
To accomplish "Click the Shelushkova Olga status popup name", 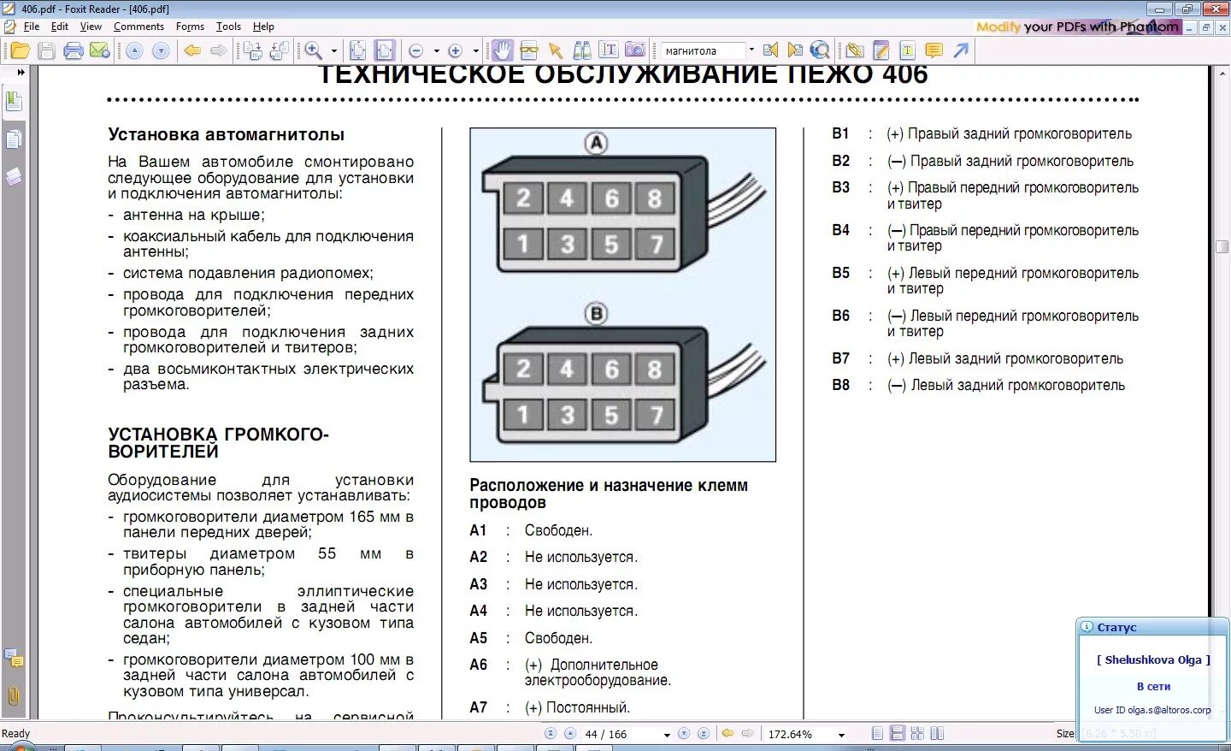I will click(1153, 659).
